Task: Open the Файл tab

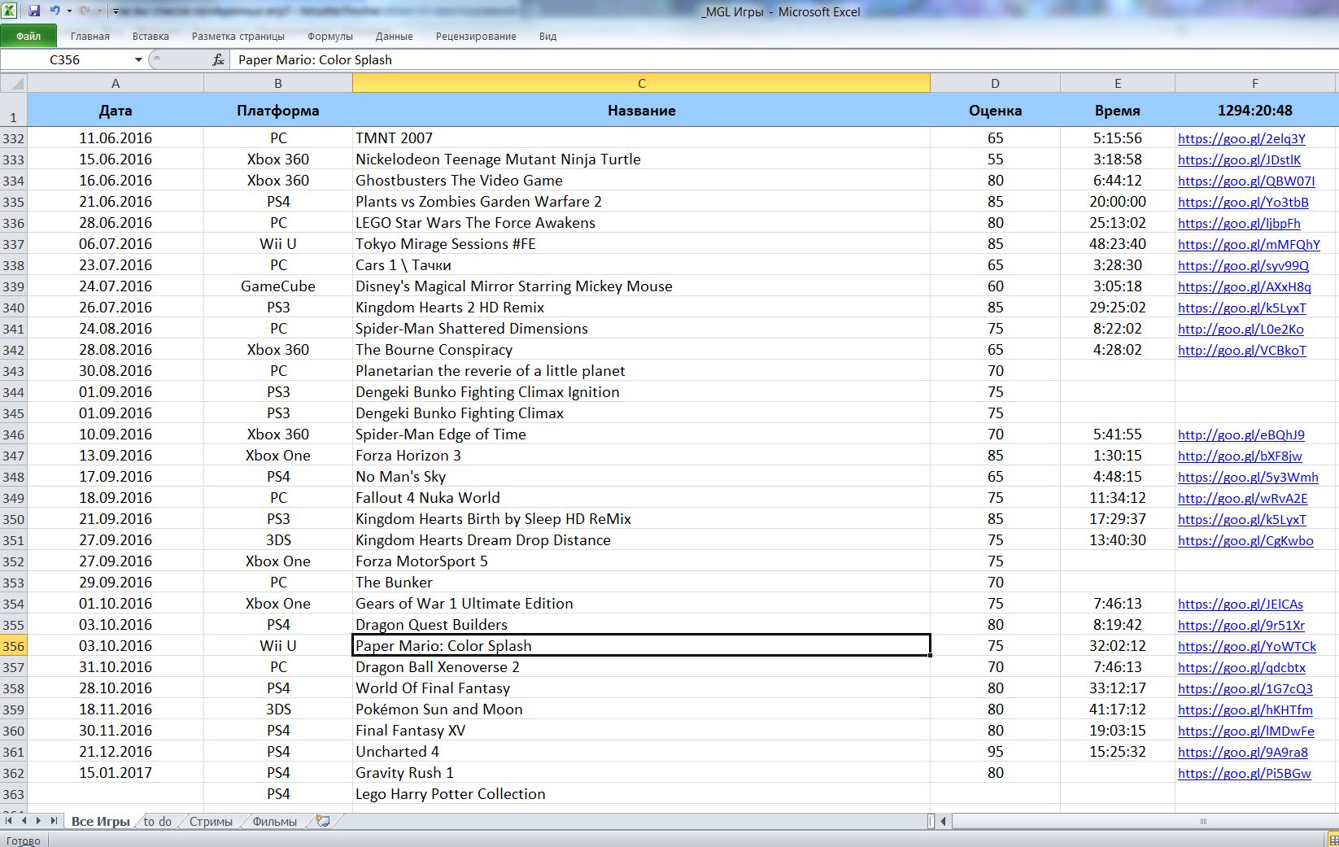Action: pyautogui.click(x=28, y=36)
